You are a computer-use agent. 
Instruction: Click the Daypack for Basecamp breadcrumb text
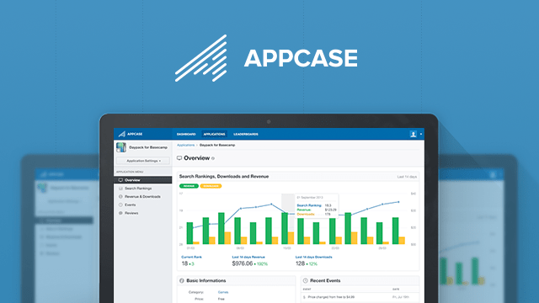click(217, 145)
